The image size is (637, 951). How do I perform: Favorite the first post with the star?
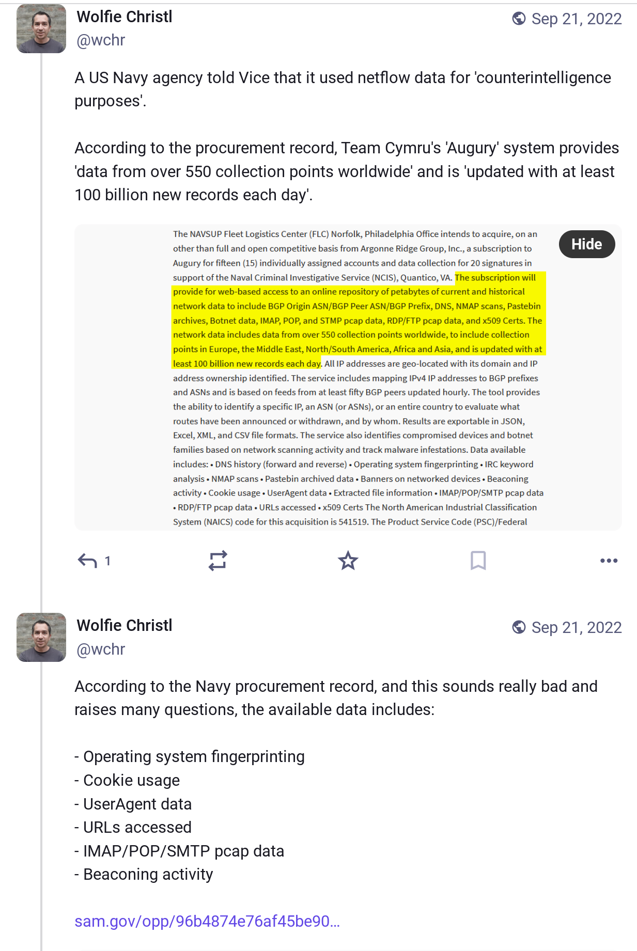[348, 561]
